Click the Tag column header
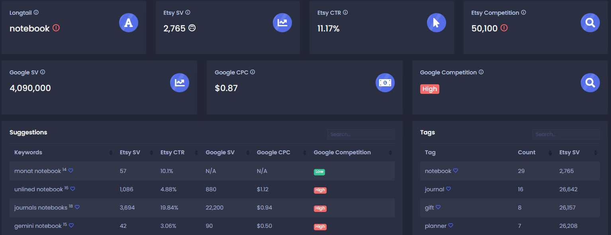611x235 pixels. click(430, 153)
